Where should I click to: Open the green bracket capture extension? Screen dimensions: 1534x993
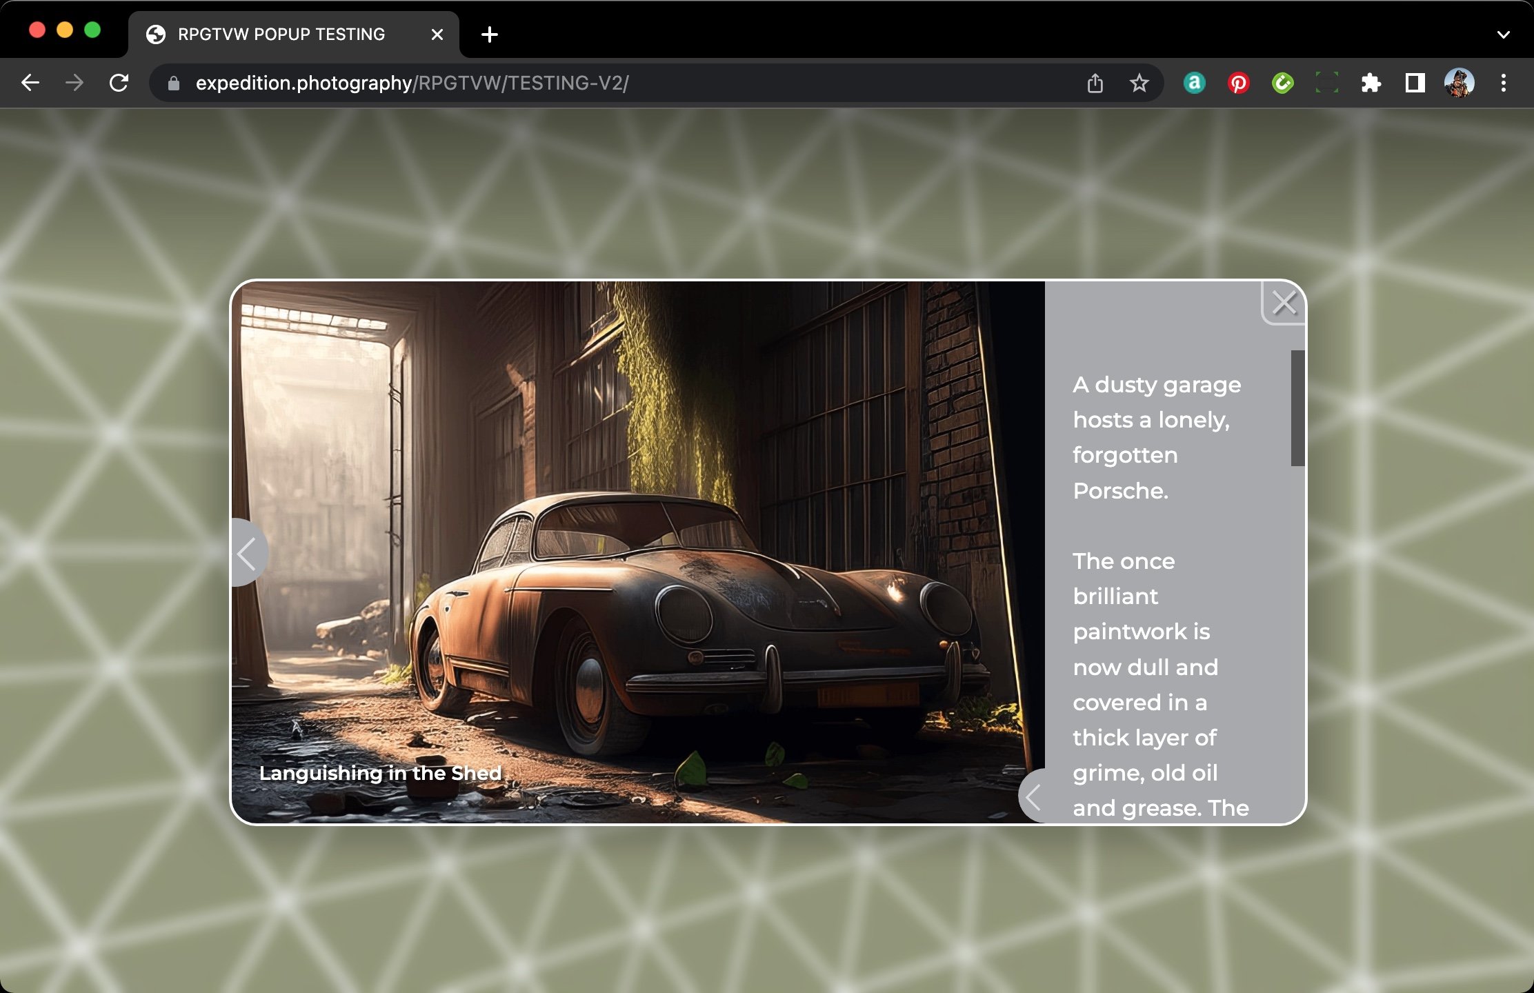click(x=1327, y=83)
